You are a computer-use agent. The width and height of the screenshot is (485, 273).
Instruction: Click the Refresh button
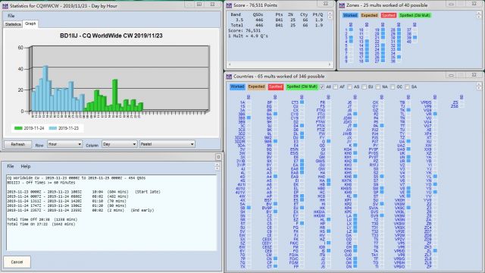[x=18, y=144]
